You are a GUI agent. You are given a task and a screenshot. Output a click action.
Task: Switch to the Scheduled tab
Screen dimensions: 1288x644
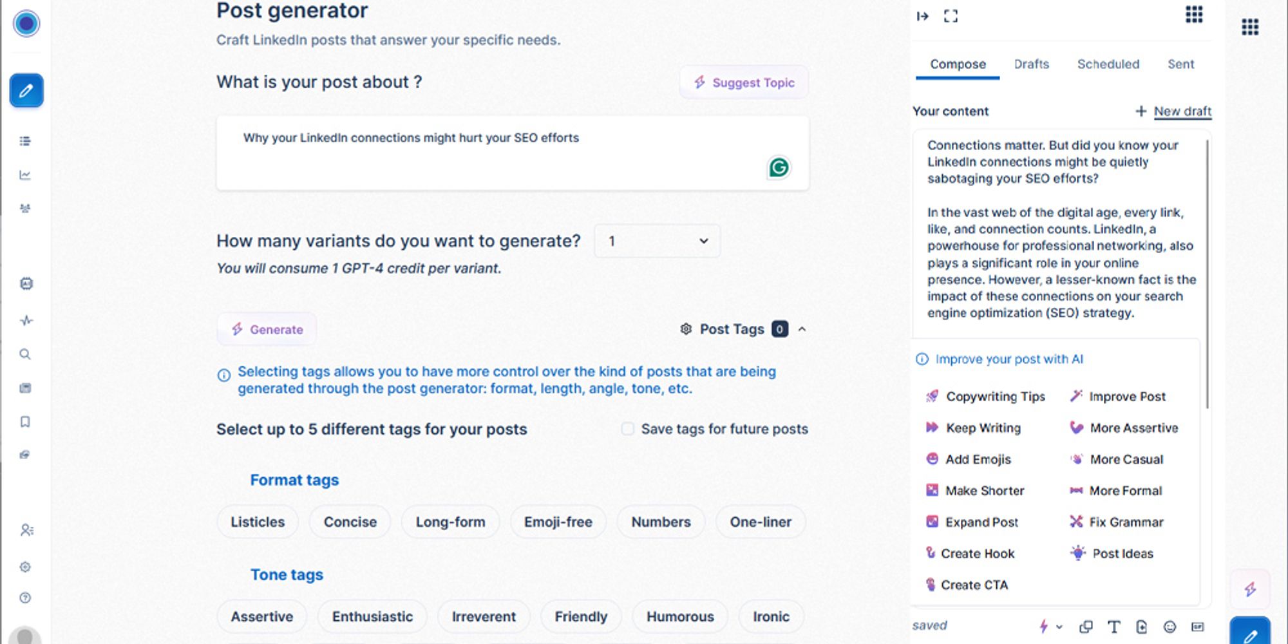click(x=1108, y=64)
